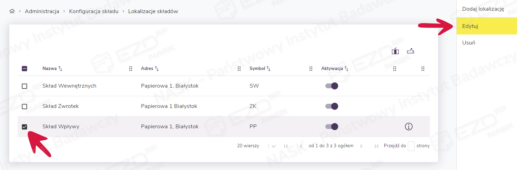
Task: Open Konfiguracja składu breadcrumb link
Action: coord(94,11)
